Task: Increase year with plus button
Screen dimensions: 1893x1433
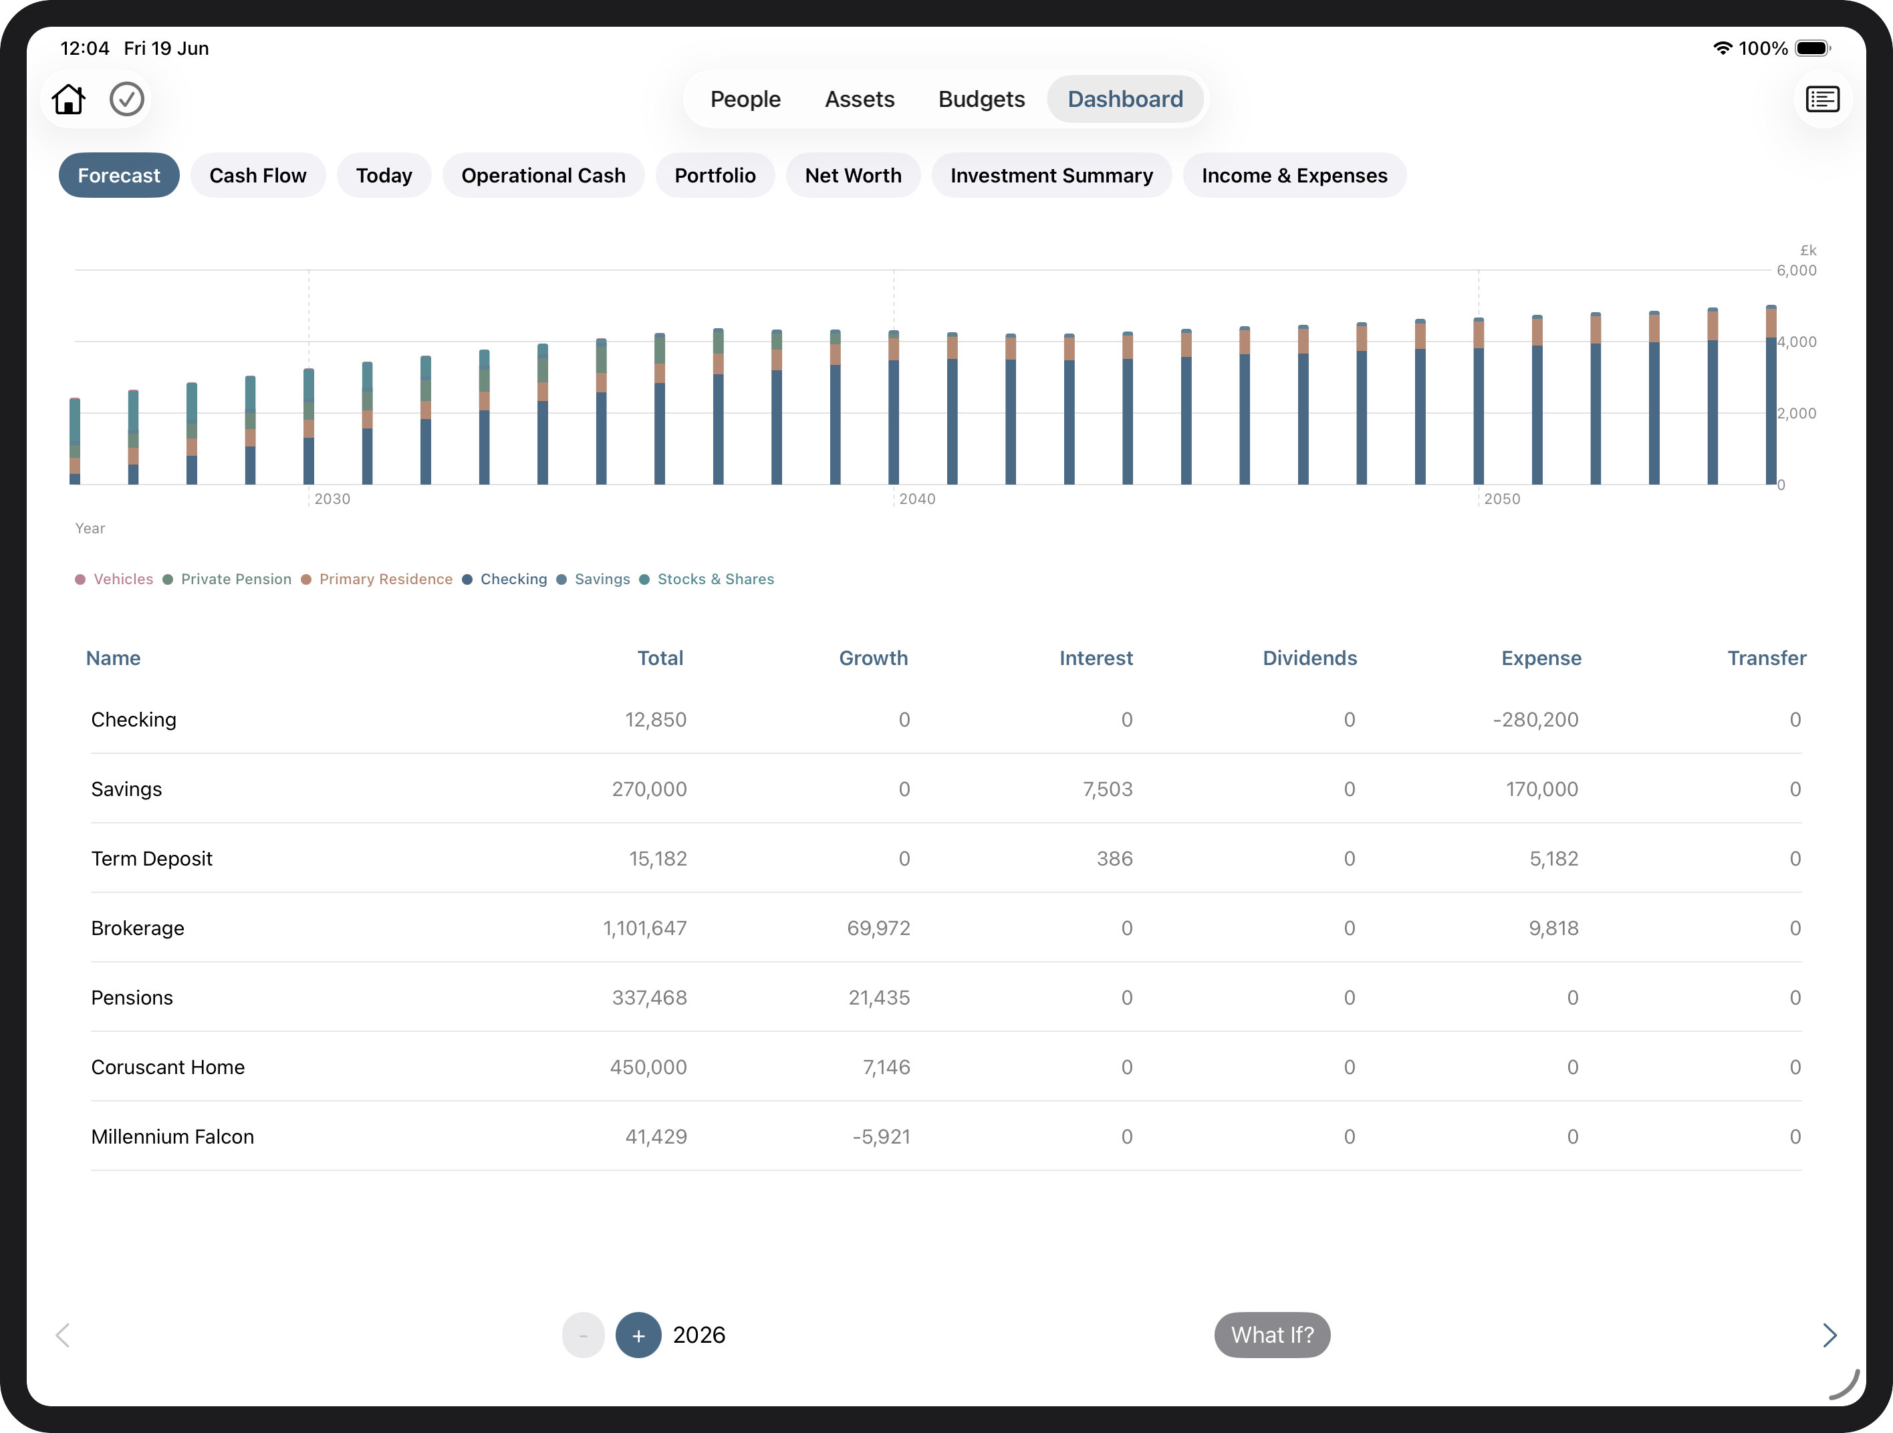Action: 638,1335
